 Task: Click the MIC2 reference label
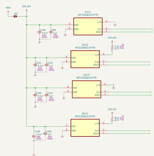click(85, 45)
